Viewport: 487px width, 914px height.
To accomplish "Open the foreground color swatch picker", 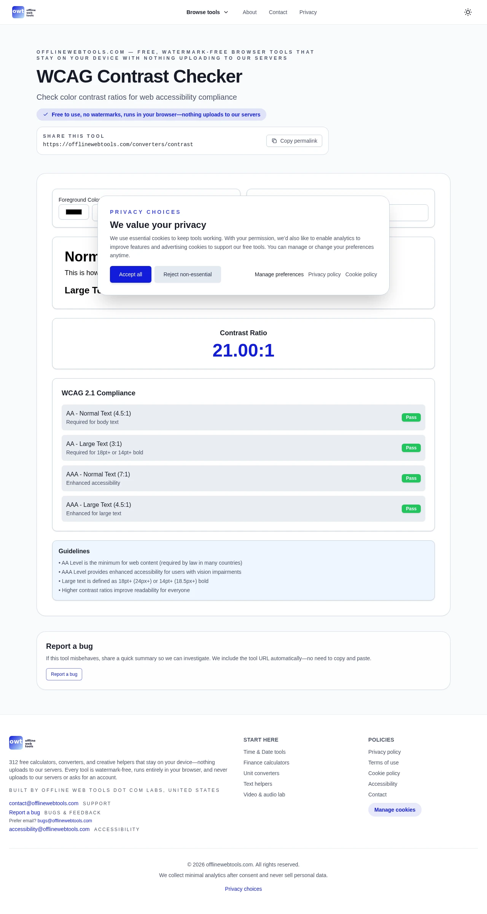I will [x=74, y=212].
